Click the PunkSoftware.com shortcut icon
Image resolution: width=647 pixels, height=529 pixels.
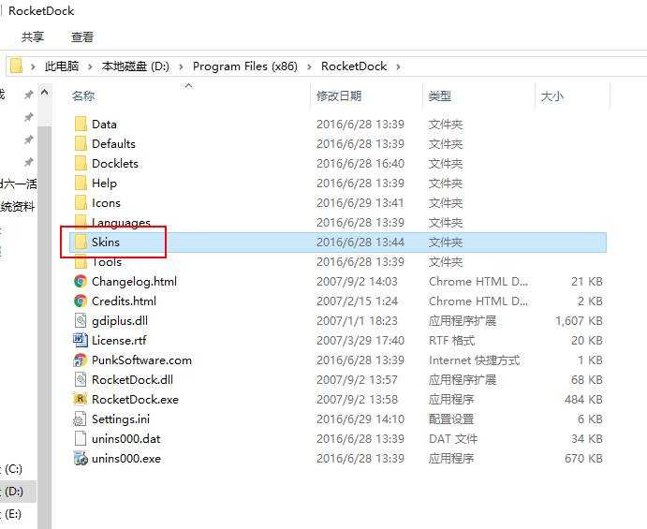[x=81, y=360]
